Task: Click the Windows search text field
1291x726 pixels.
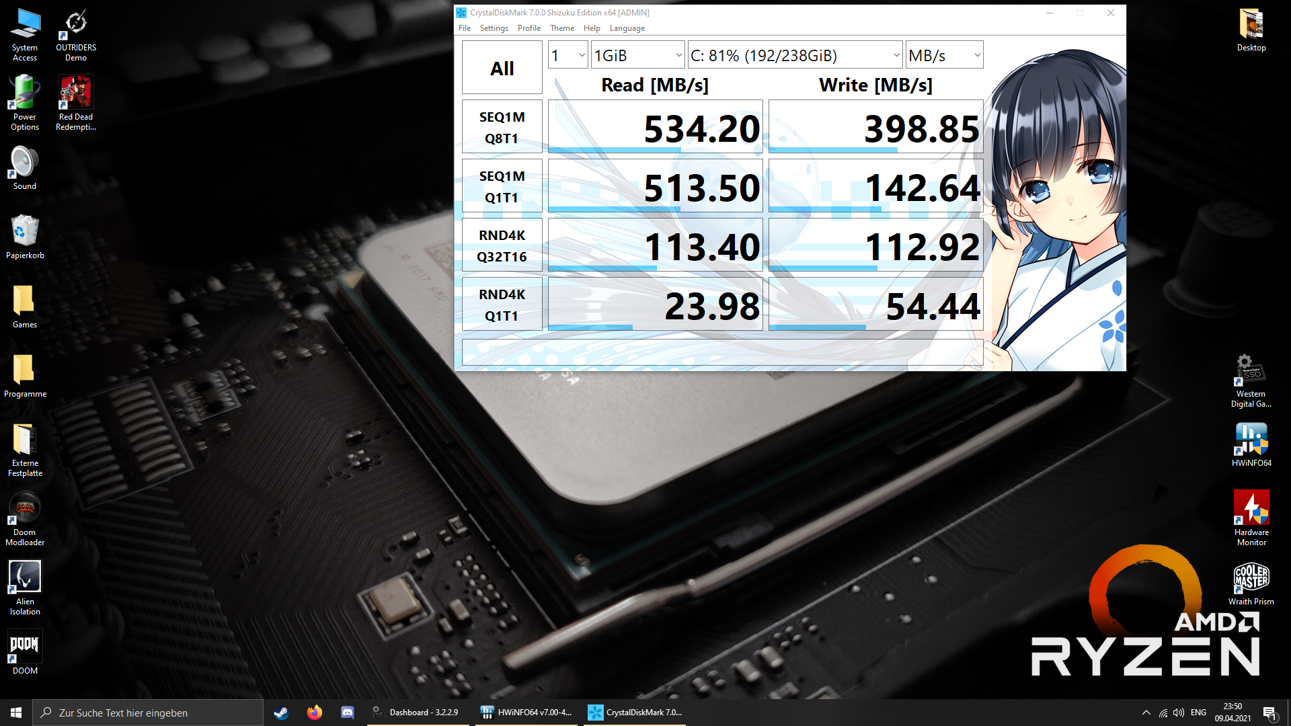Action: (x=155, y=713)
